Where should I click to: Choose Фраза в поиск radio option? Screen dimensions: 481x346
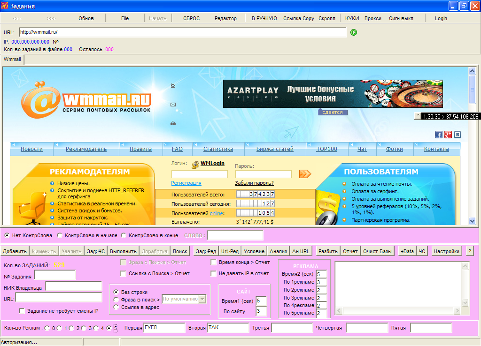[x=116, y=300]
